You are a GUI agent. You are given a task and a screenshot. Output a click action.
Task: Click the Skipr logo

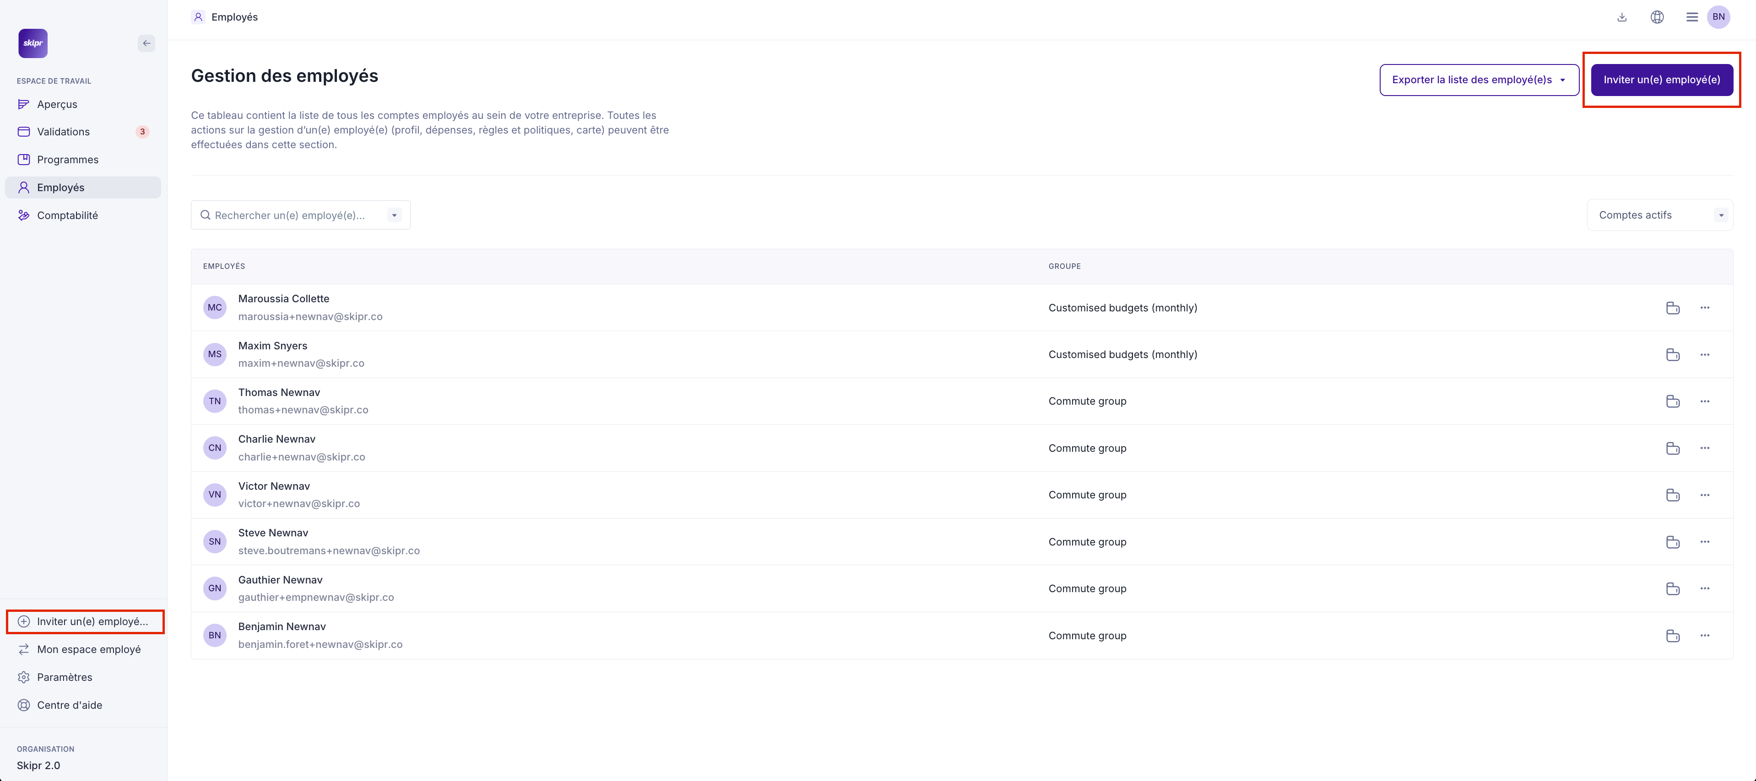coord(33,43)
